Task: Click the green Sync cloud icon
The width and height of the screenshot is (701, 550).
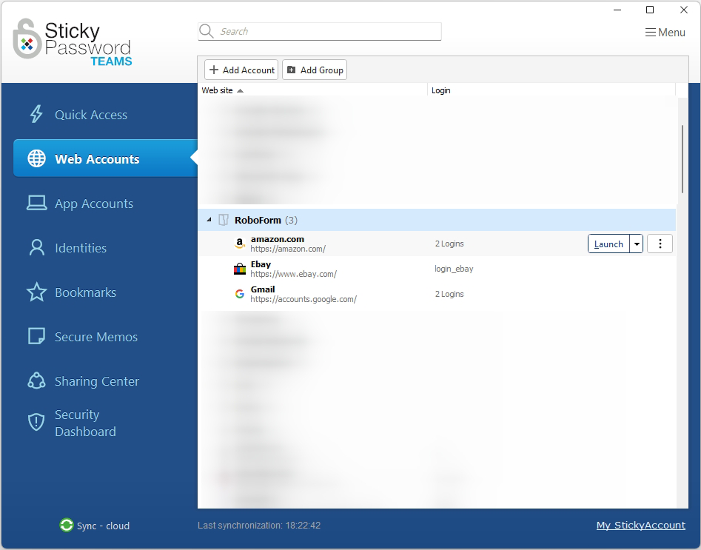Action: pyautogui.click(x=66, y=525)
